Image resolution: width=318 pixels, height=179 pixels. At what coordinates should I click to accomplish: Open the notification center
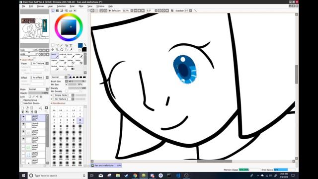tap(293, 176)
